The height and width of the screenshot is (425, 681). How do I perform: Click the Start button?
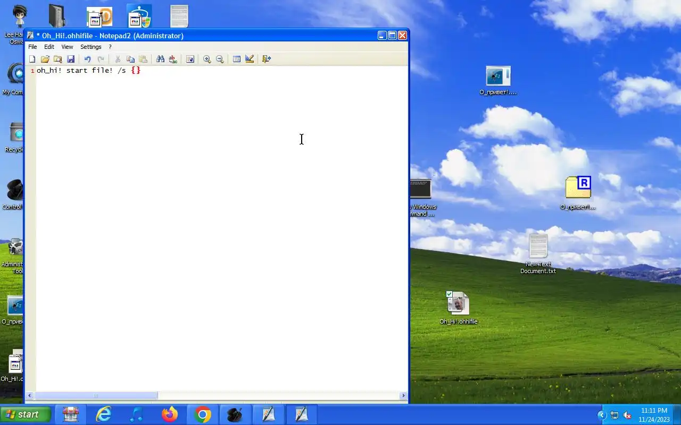pyautogui.click(x=26, y=414)
